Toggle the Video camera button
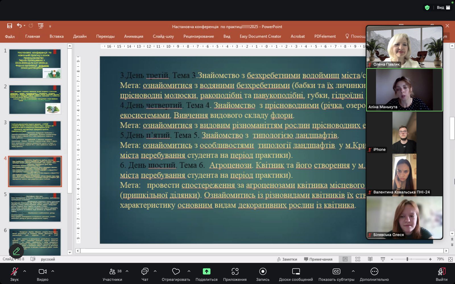455x284 pixels. pyautogui.click(x=43, y=272)
